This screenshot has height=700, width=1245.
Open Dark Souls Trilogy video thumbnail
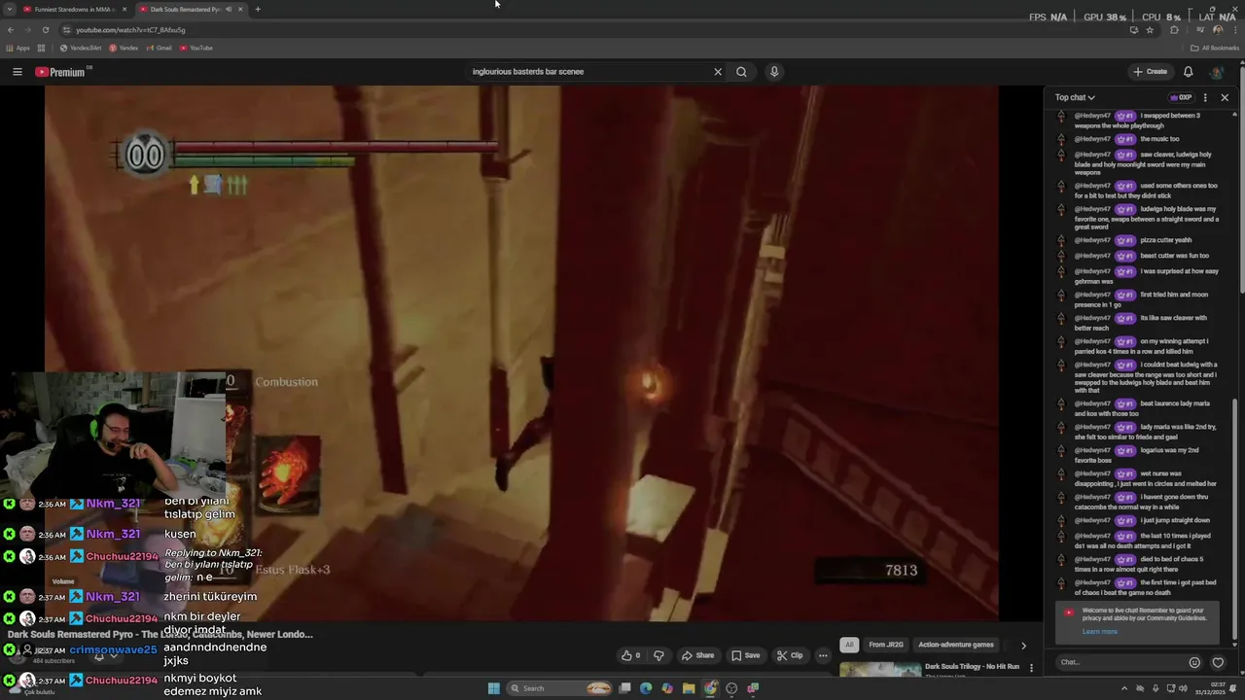click(880, 670)
